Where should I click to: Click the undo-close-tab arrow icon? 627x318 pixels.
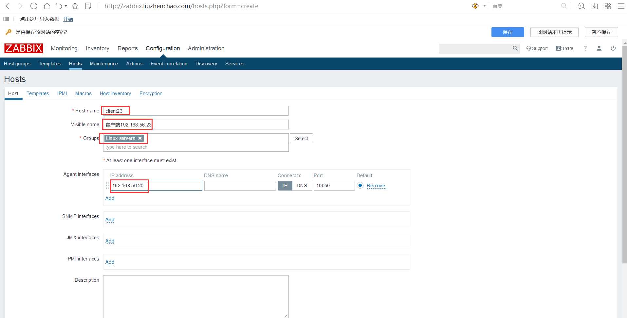coord(59,6)
